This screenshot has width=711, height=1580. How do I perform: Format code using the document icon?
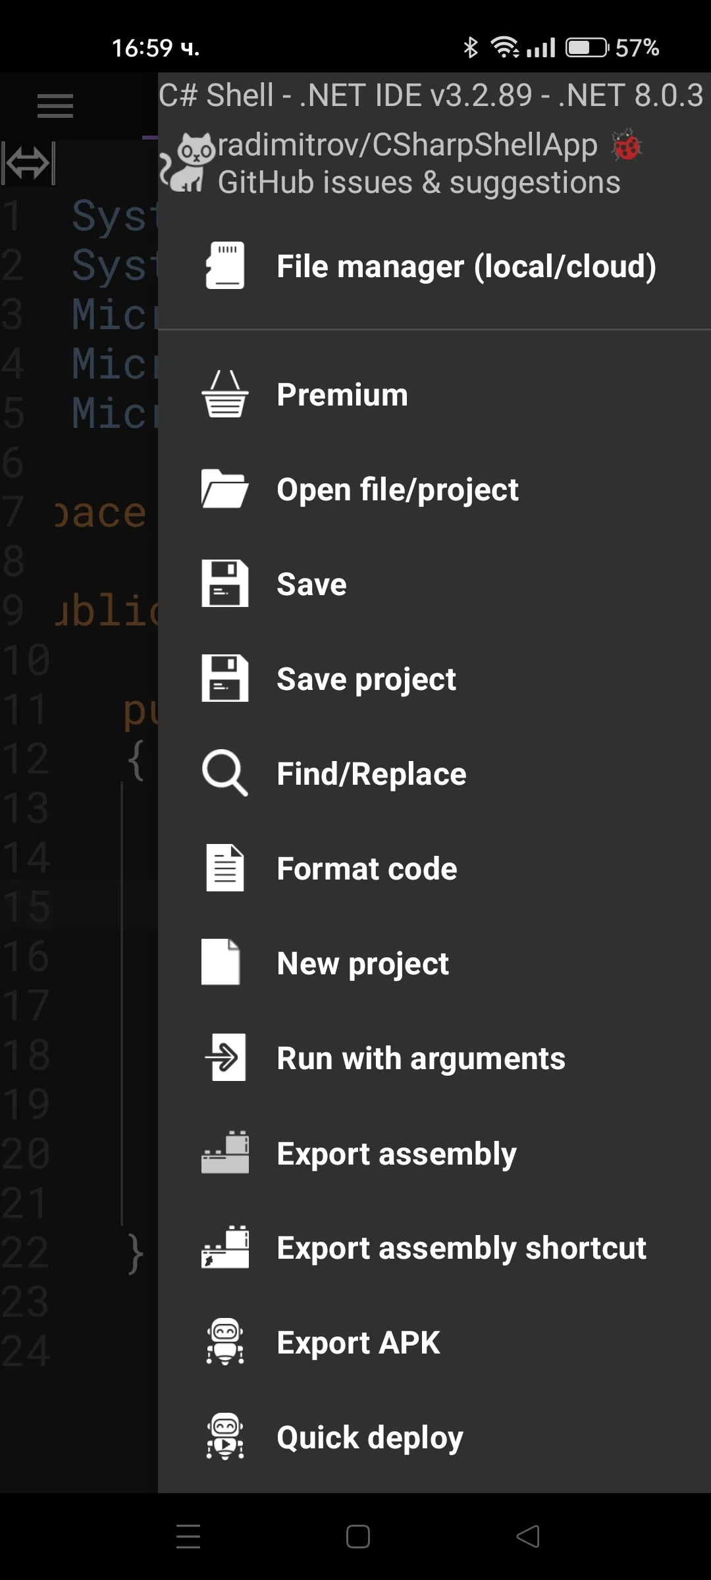[224, 868]
